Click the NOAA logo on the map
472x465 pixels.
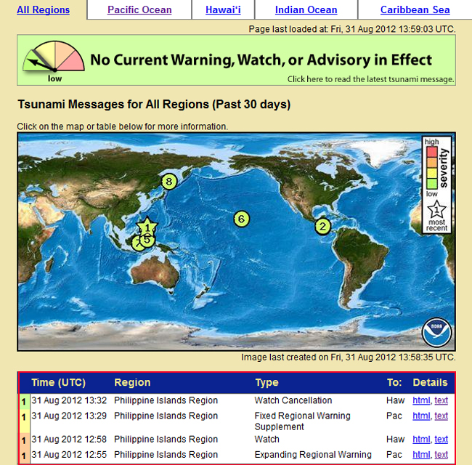click(436, 332)
